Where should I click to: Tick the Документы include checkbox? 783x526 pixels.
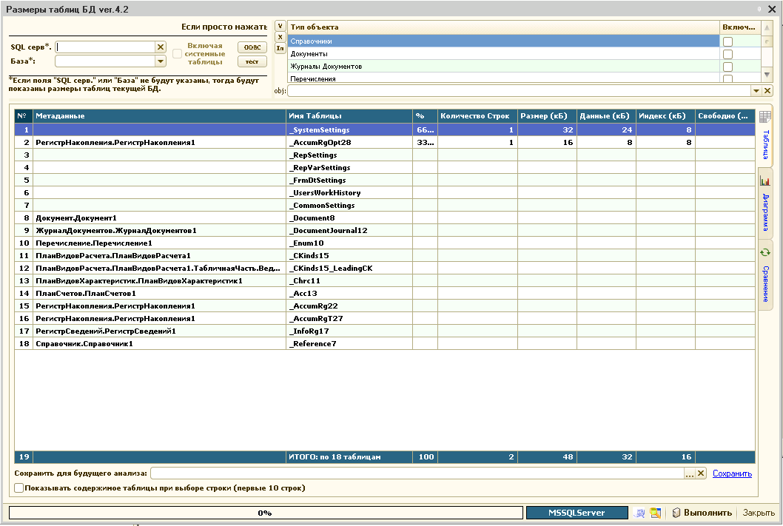[727, 54]
